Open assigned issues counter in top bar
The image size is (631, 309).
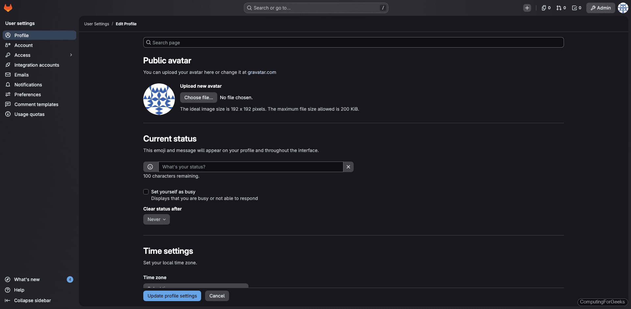click(x=546, y=8)
